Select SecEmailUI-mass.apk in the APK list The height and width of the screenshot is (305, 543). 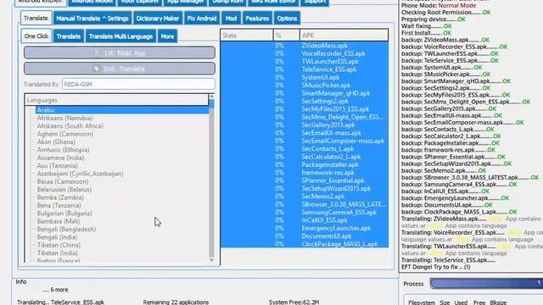(x=332, y=133)
